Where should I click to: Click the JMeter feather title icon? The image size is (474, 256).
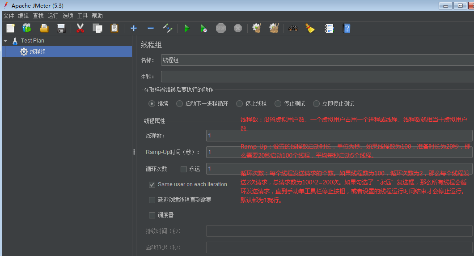point(5,5)
